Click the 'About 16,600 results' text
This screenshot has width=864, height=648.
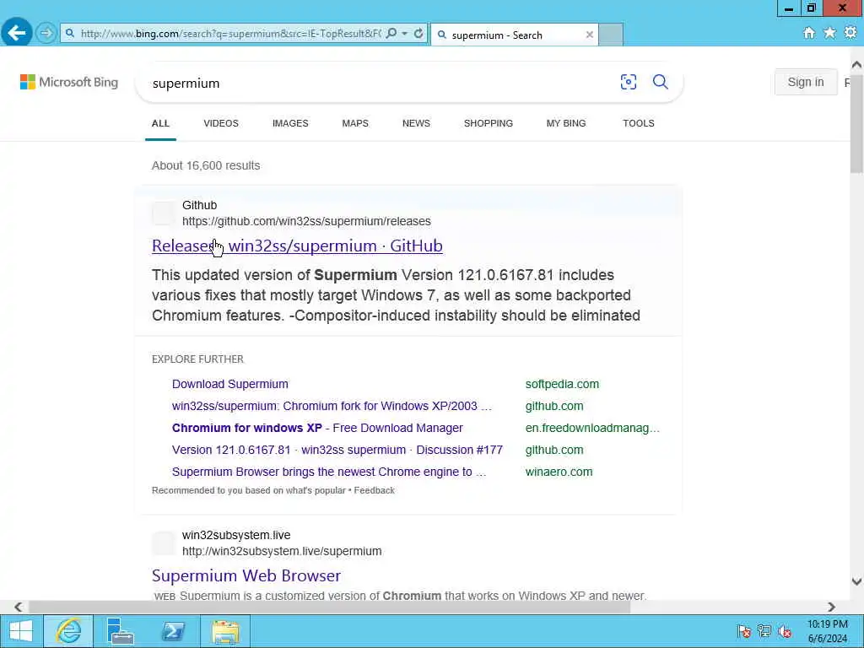206,166
